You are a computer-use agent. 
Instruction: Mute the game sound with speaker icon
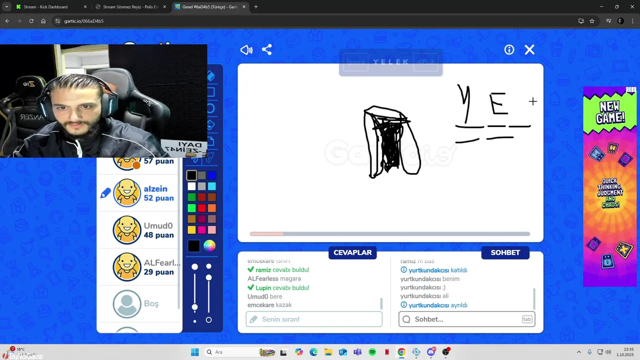coord(246,50)
